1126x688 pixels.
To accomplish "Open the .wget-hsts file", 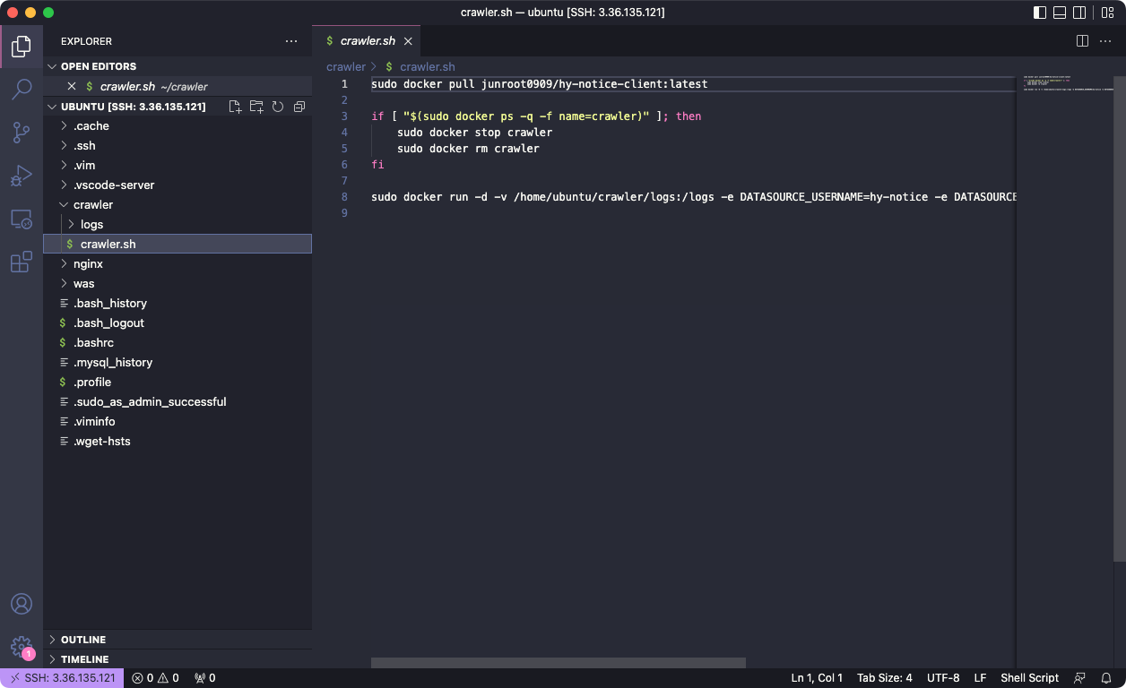I will [178, 442].
